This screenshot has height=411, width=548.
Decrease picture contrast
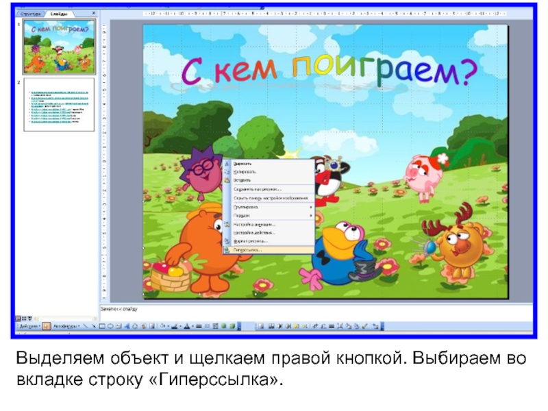(288, 327)
